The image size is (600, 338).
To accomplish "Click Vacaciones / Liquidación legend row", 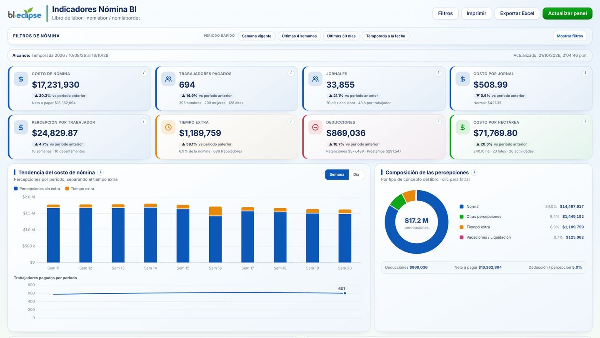I will click(x=522, y=237).
